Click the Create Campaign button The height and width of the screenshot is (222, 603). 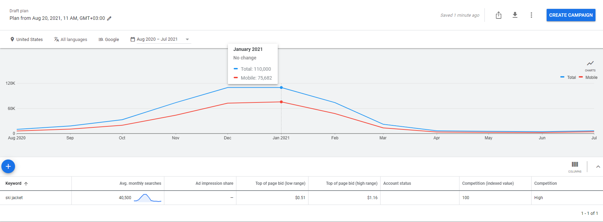point(571,15)
